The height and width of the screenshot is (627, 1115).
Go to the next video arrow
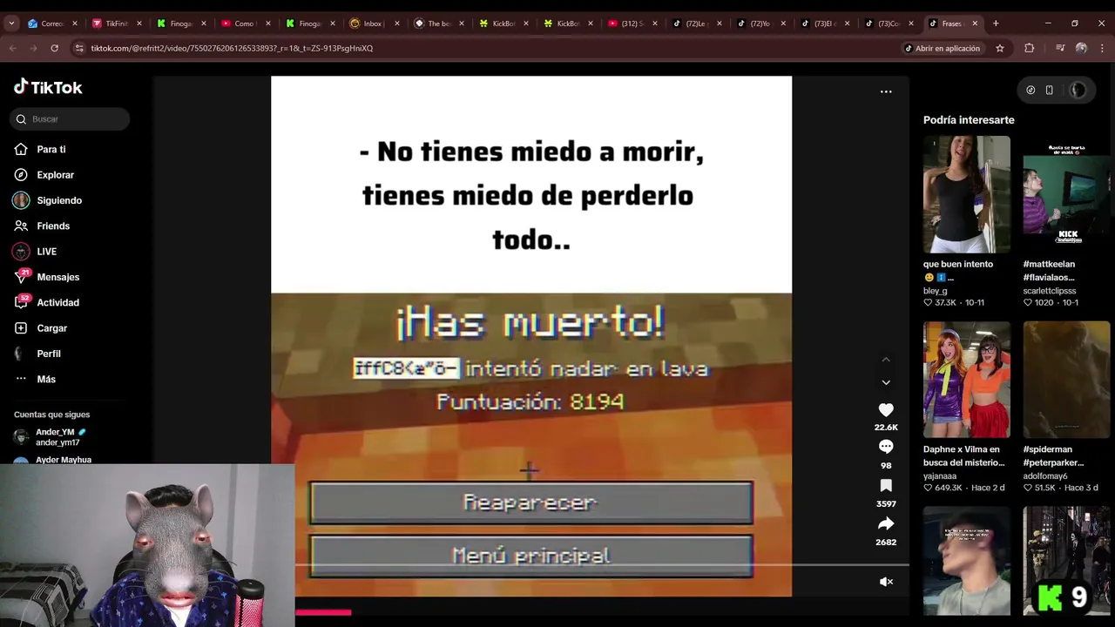886,382
